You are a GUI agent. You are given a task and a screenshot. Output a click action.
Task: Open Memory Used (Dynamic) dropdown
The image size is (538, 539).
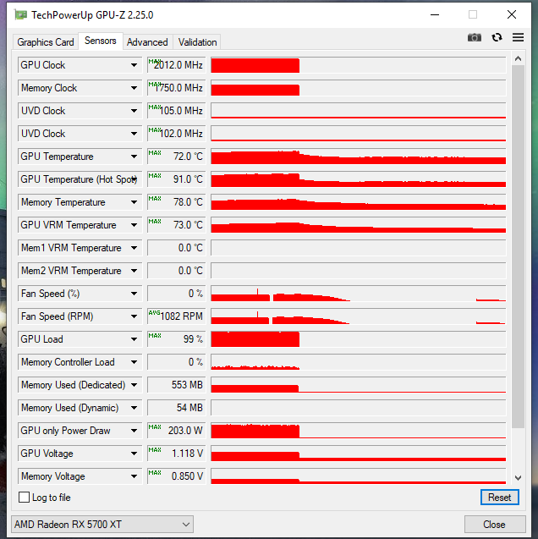[x=134, y=408]
